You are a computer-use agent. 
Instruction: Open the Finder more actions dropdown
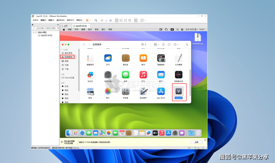176,45
